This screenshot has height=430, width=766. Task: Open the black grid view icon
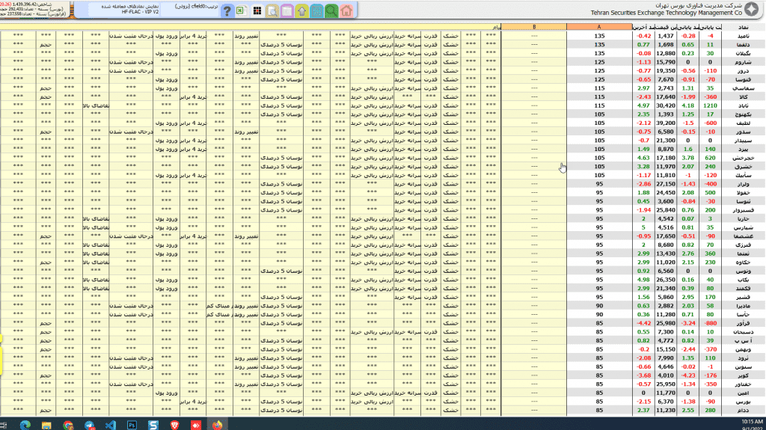point(257,10)
